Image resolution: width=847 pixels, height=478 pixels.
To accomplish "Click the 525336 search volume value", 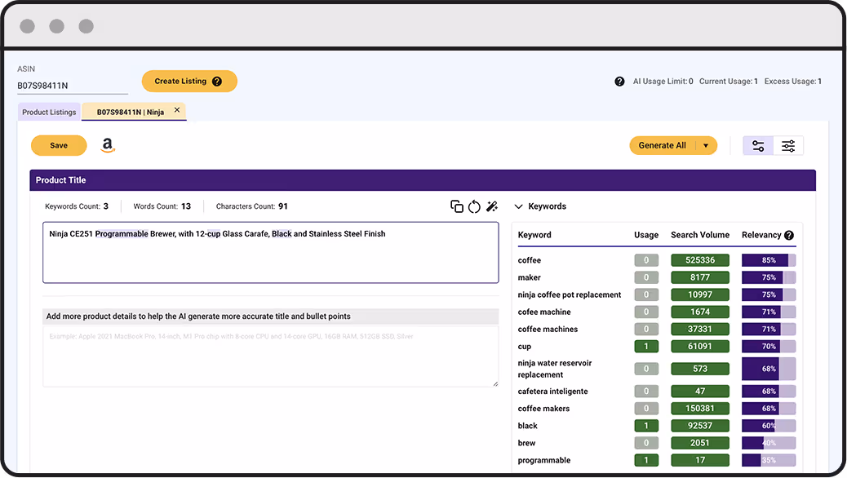I will click(700, 260).
